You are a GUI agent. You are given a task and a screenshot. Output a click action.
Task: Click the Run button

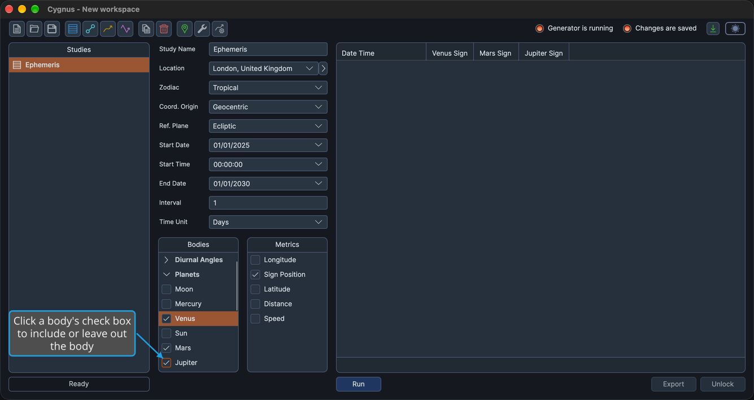[359, 384]
